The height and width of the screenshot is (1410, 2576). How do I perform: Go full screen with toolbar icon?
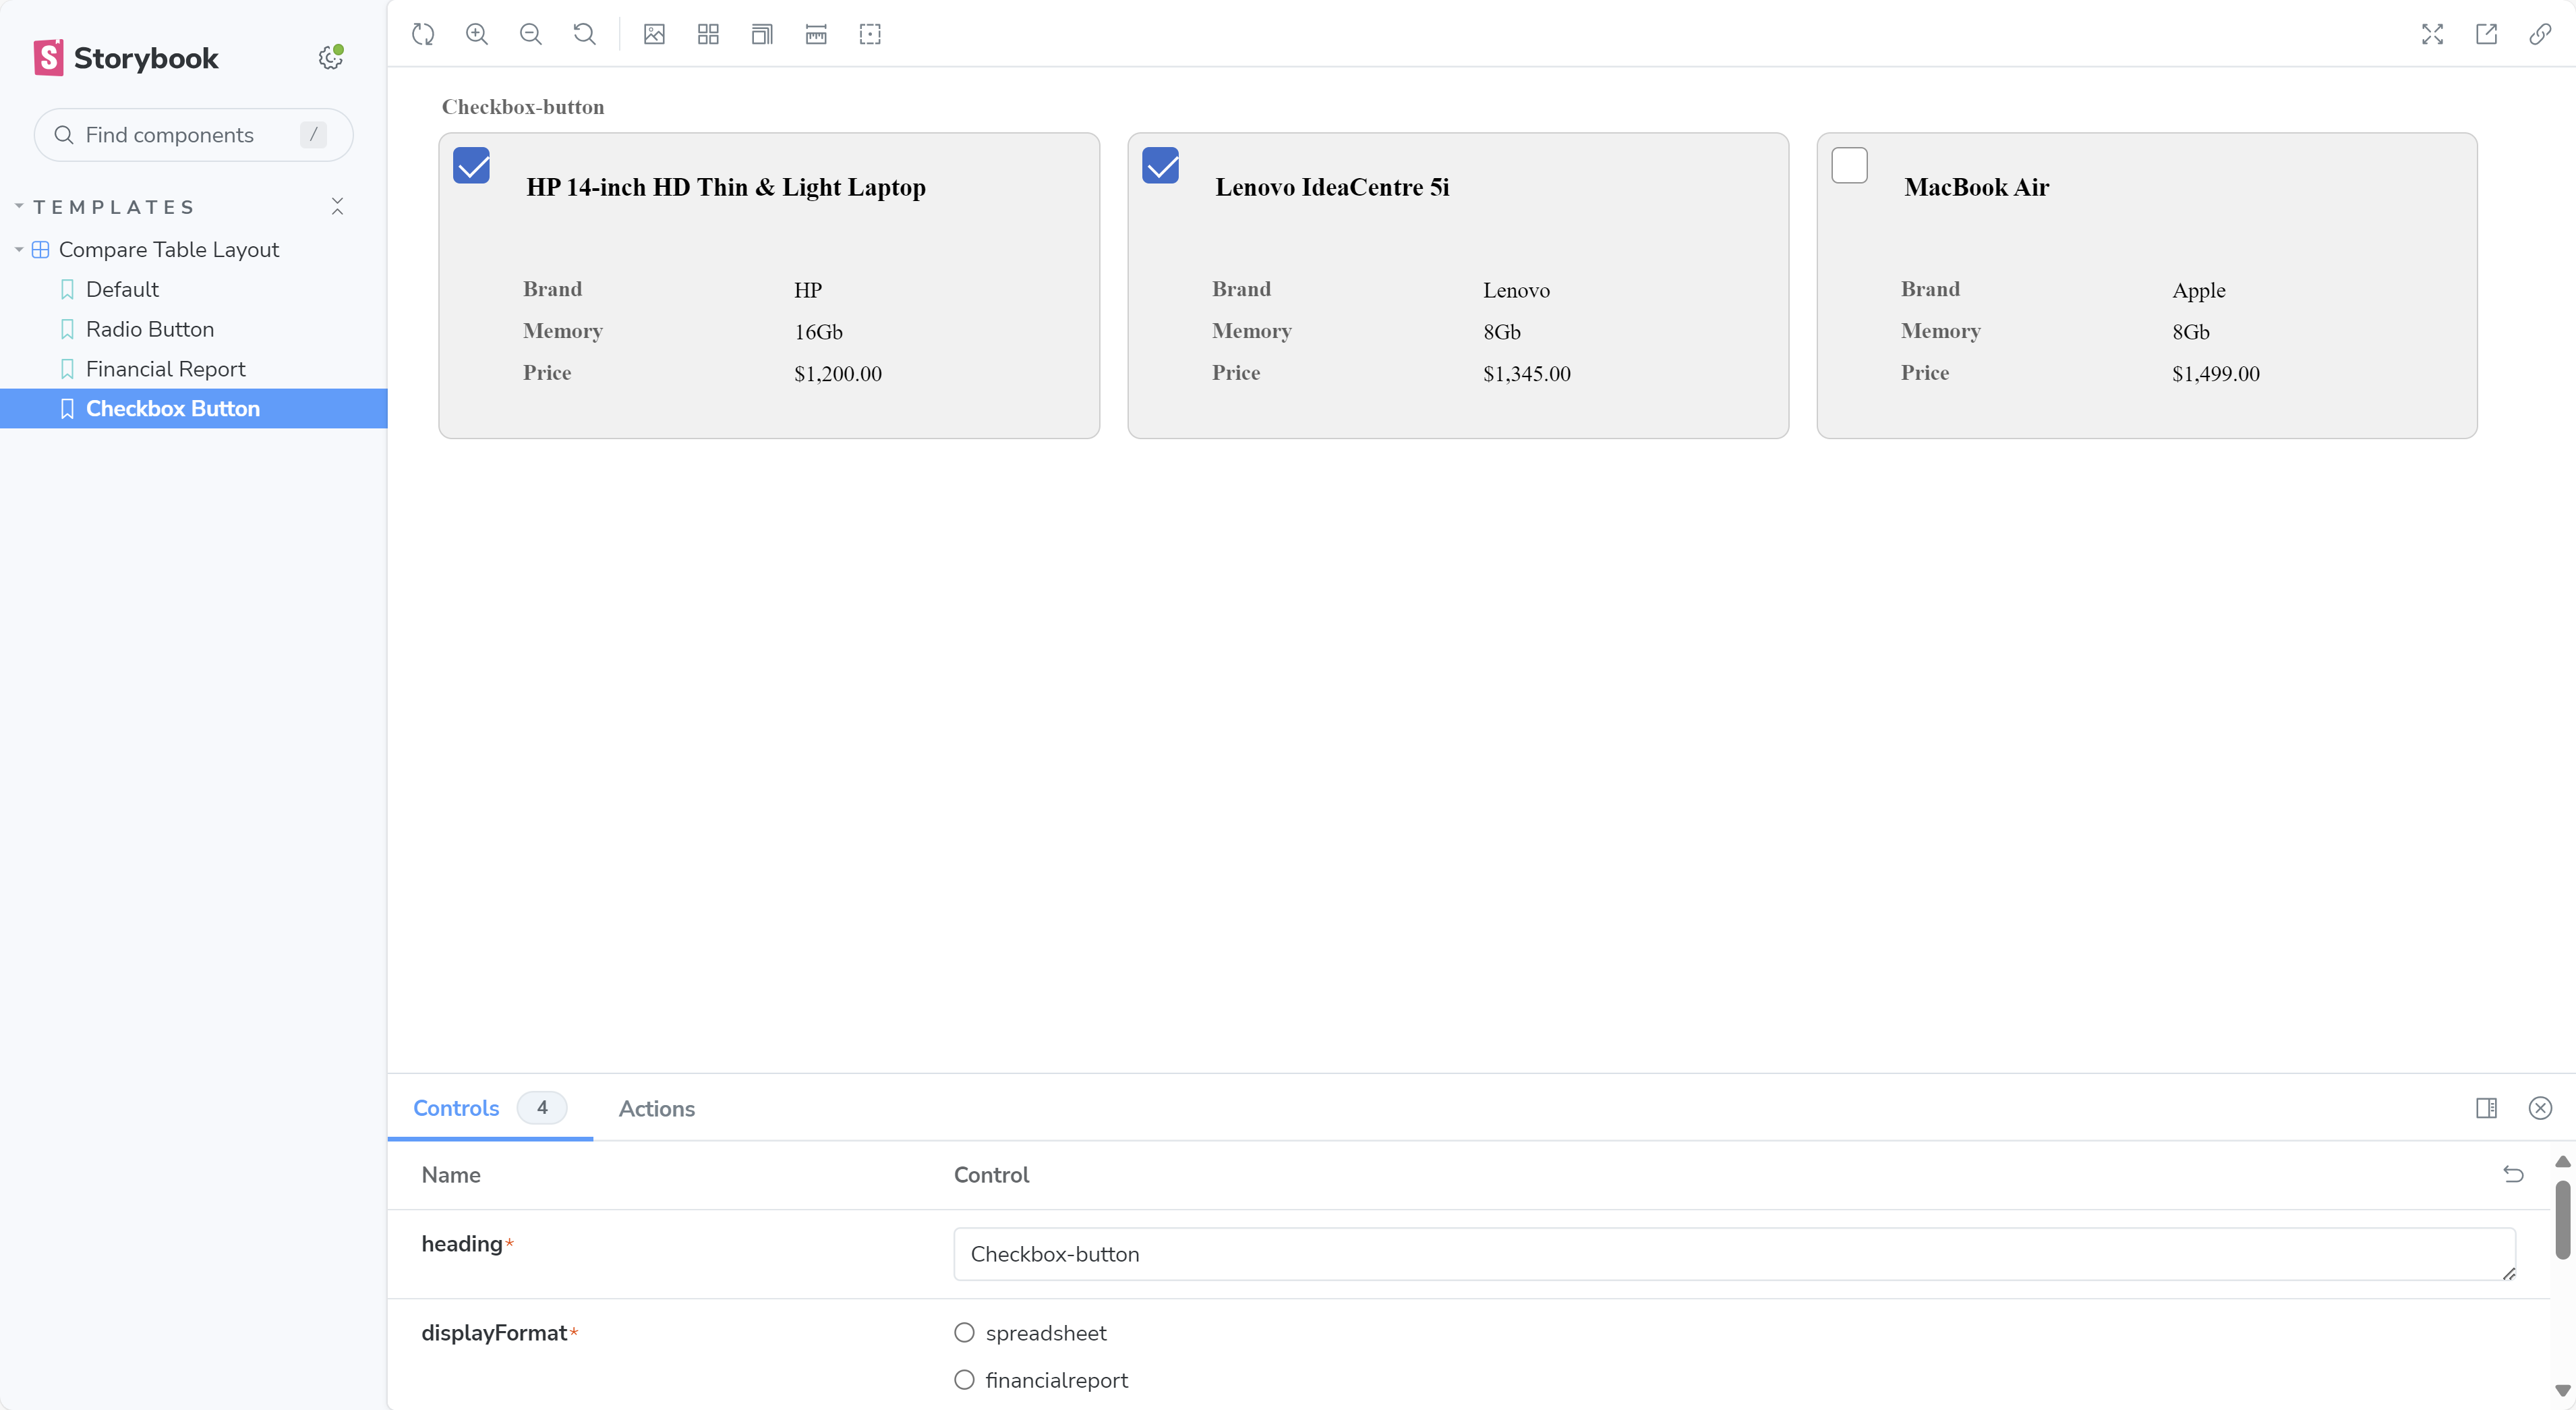pos(2432,34)
